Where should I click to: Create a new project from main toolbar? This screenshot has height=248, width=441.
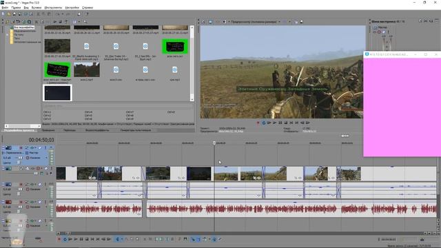tap(3, 14)
